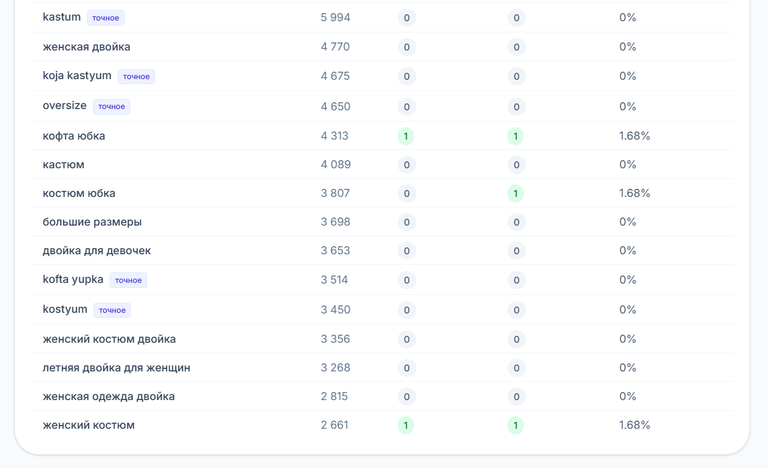Screen dimensions: 768x468
Task: Click the keyword "большие размеры"
Action: click(x=92, y=222)
